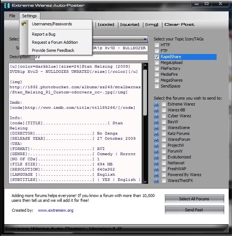The width and height of the screenshot is (232, 236).
Task: Click Clear Post in the toolbar
Action: click(179, 25)
